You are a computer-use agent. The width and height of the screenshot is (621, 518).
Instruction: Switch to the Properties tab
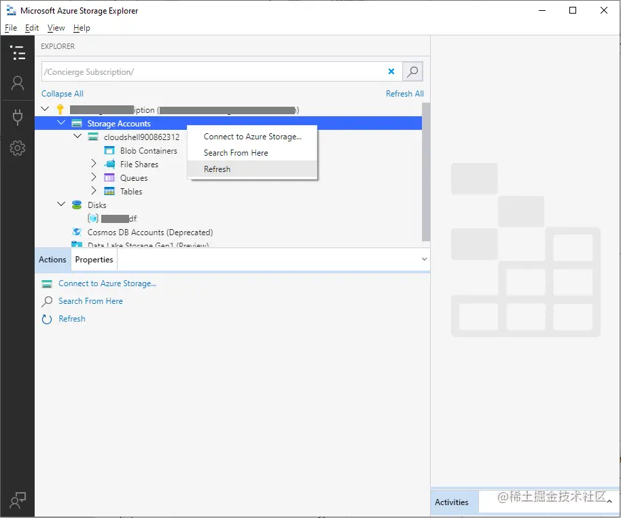[94, 259]
